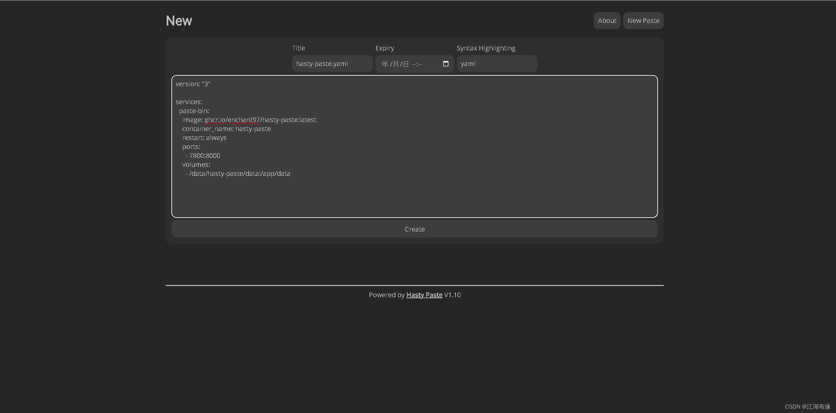This screenshot has height=413, width=836.
Task: Click the Expiry label text
Action: pyautogui.click(x=384, y=48)
